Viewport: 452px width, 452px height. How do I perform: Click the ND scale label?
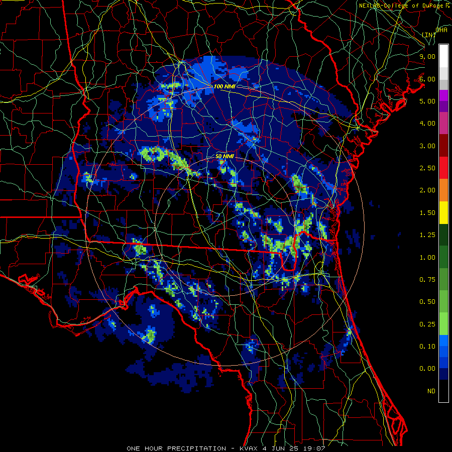[431, 391]
